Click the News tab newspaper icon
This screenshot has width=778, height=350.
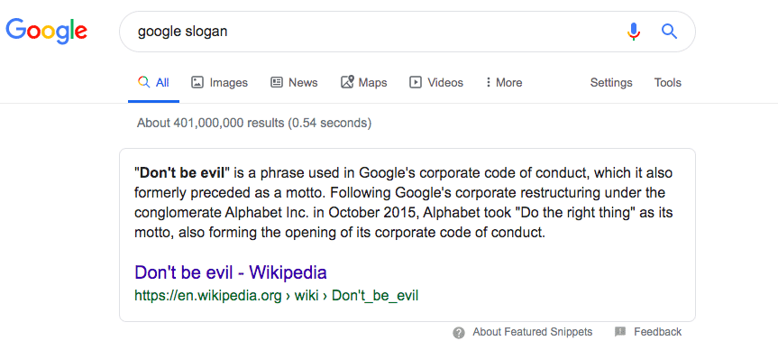277,82
